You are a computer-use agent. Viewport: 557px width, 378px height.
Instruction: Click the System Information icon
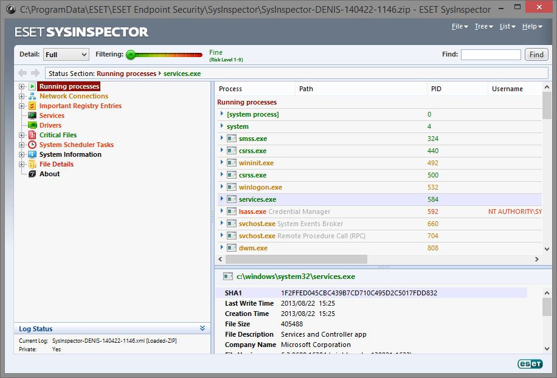[x=32, y=154]
